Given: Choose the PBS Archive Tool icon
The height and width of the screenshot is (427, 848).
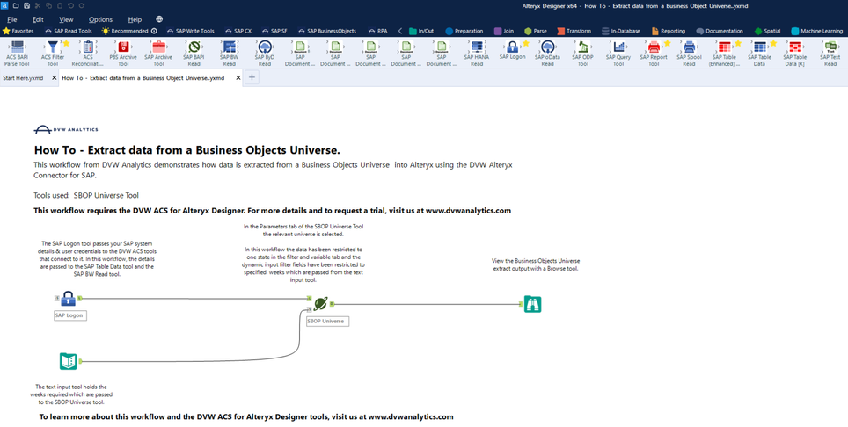Looking at the screenshot, I should (123, 48).
